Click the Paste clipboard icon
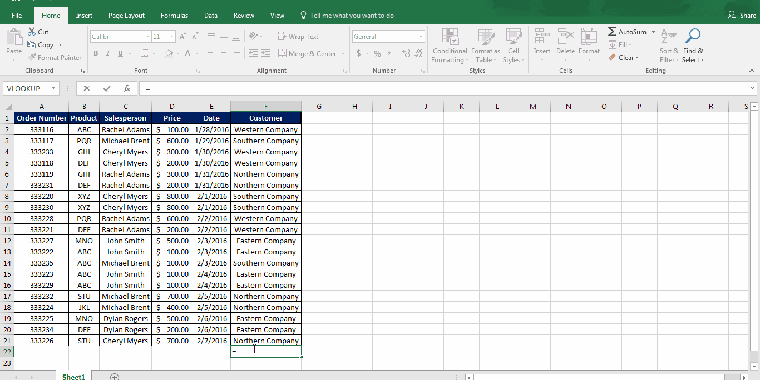760x380 pixels. pyautogui.click(x=14, y=37)
